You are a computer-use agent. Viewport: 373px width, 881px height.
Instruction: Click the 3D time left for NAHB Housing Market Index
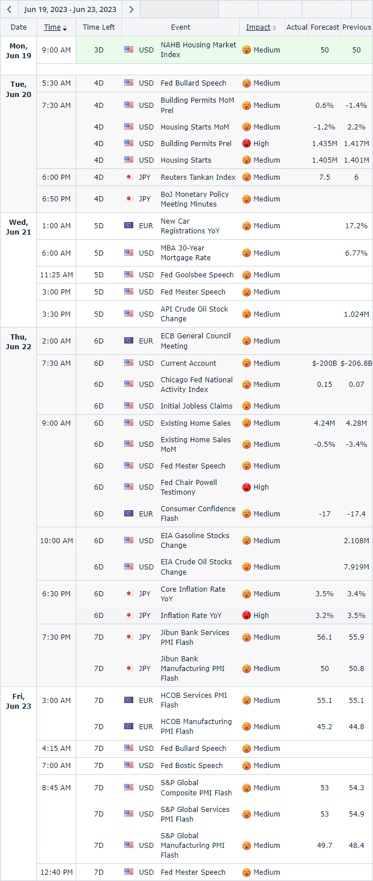tap(99, 50)
